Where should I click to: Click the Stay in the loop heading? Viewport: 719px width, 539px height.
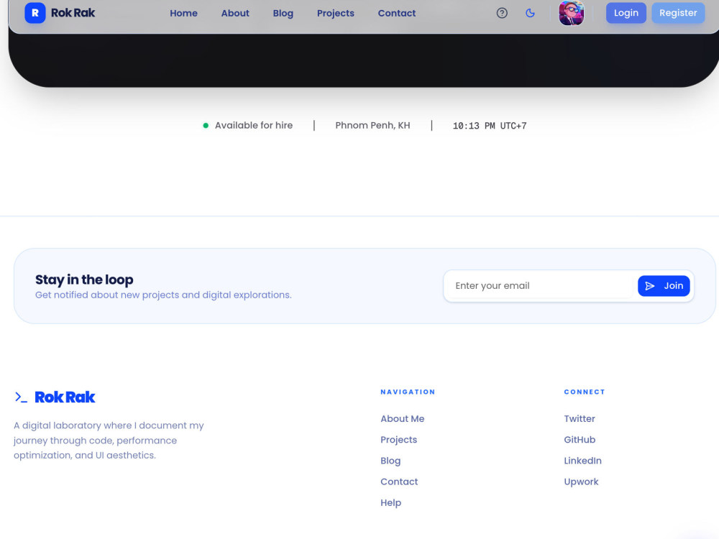(x=84, y=280)
